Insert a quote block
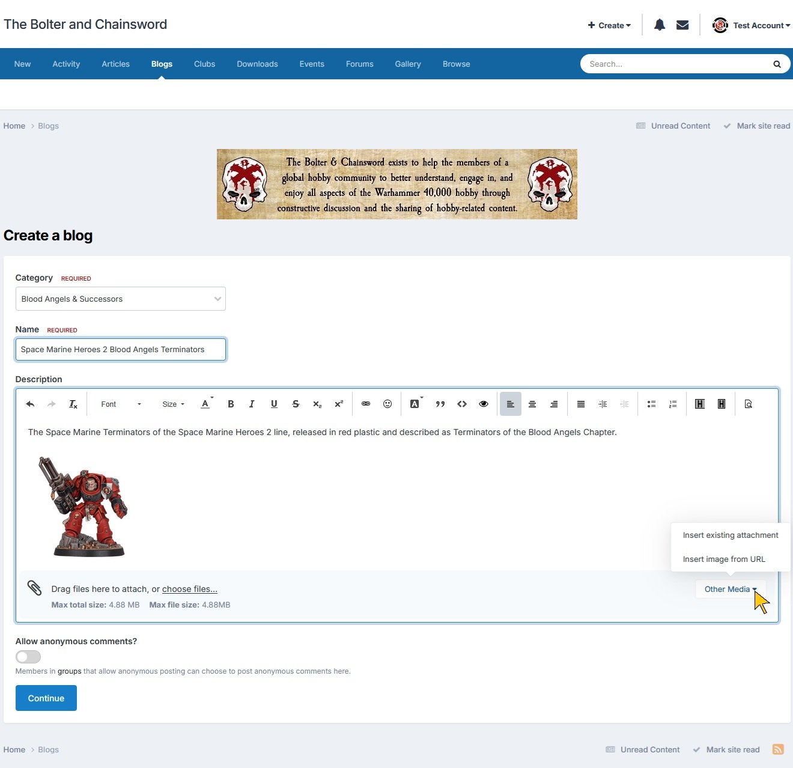793x768 pixels. [440, 404]
